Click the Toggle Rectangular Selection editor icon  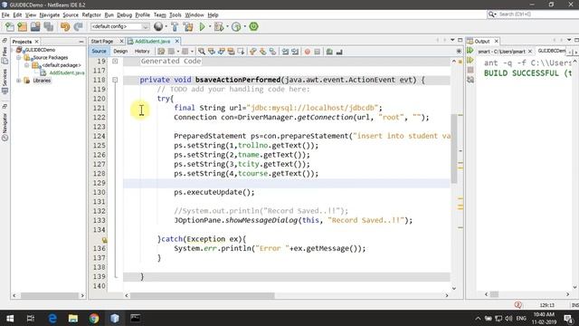(242, 52)
